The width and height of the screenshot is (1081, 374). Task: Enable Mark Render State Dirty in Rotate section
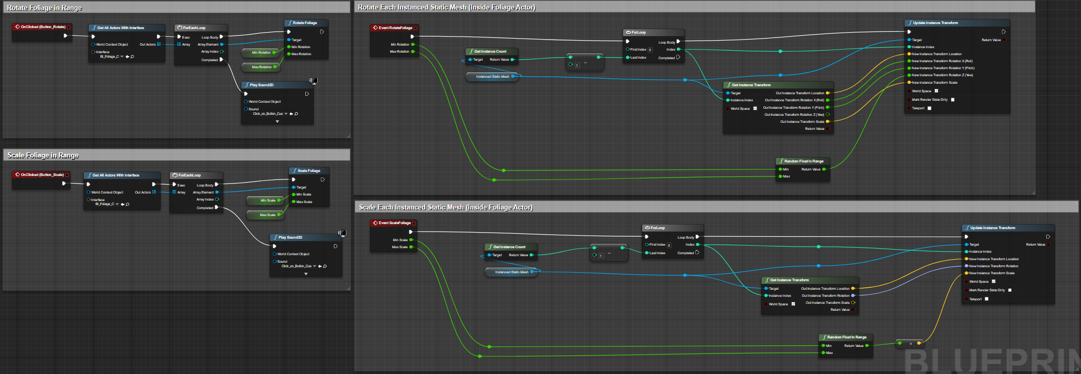pyautogui.click(x=952, y=99)
